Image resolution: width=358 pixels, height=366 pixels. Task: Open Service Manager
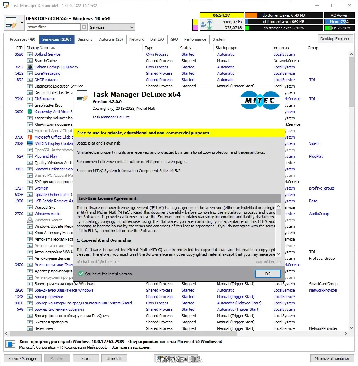point(22,359)
